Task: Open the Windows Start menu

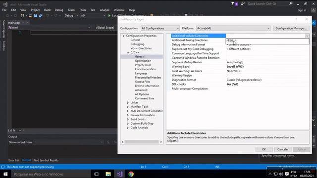Action: point(5,174)
